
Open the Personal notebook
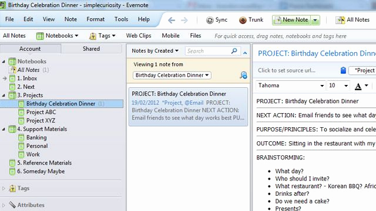[37, 146]
